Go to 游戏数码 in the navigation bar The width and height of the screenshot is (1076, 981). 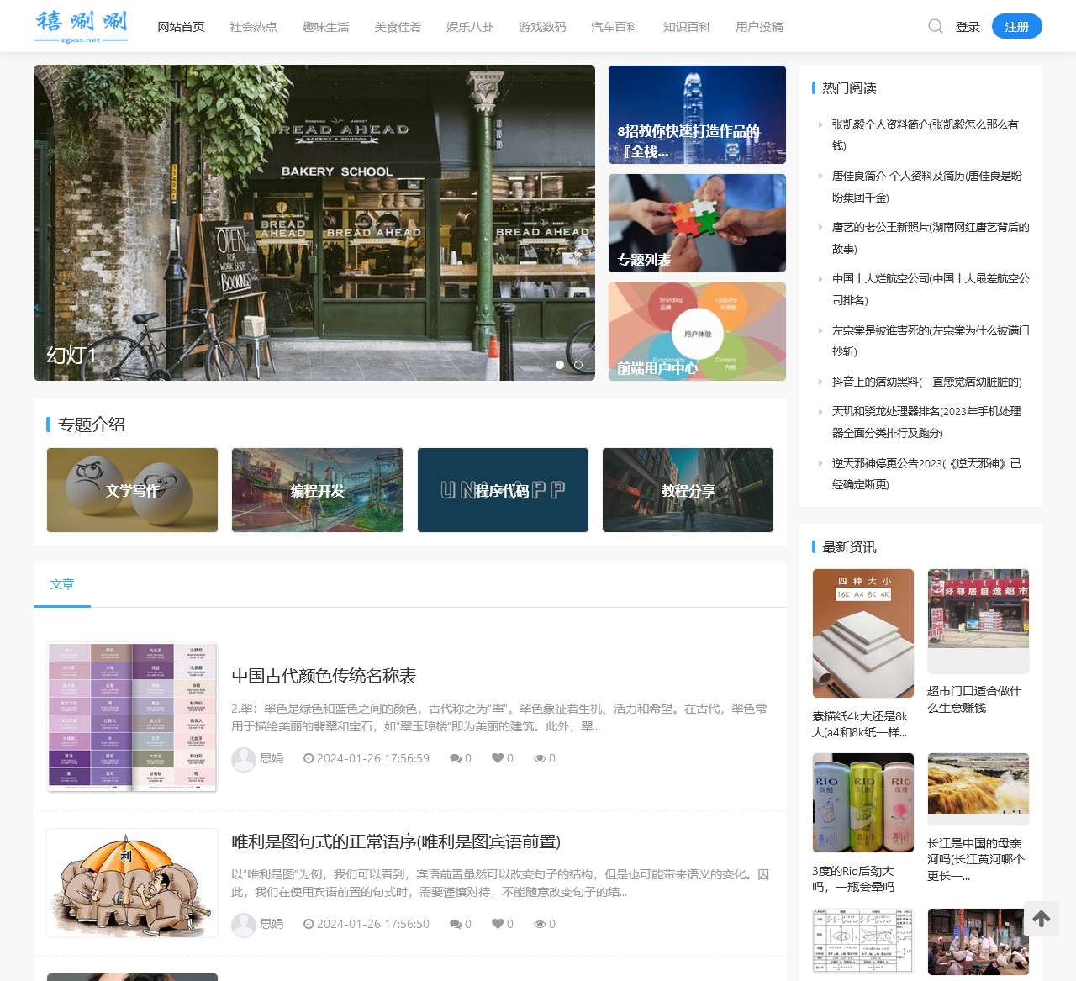(542, 27)
